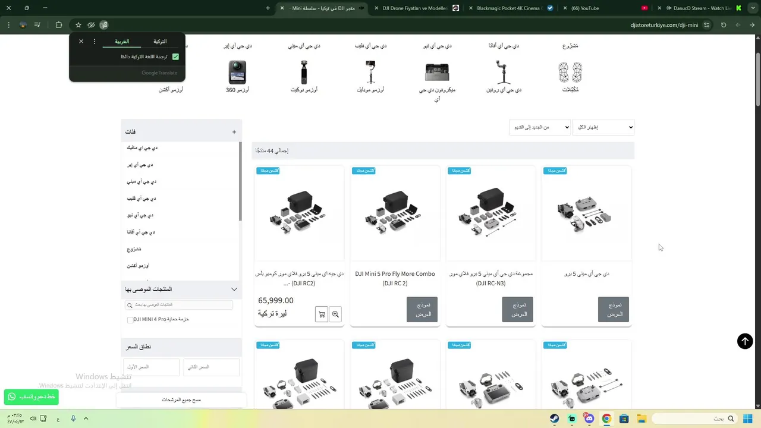This screenshot has height=428, width=761.
Task: Switch to Blackmagic Pocket 4K Cinema tab
Action: point(509,8)
